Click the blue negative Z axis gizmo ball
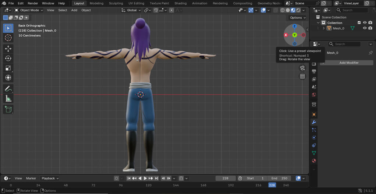This screenshot has height=194, width=376. [x=295, y=44]
